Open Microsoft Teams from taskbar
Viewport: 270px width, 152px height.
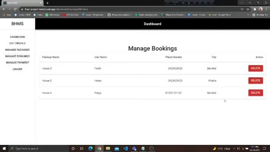pos(134,148)
